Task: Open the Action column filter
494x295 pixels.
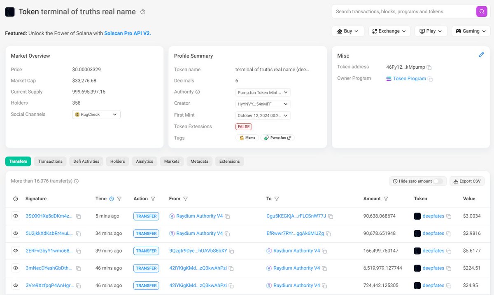Action: coord(153,199)
